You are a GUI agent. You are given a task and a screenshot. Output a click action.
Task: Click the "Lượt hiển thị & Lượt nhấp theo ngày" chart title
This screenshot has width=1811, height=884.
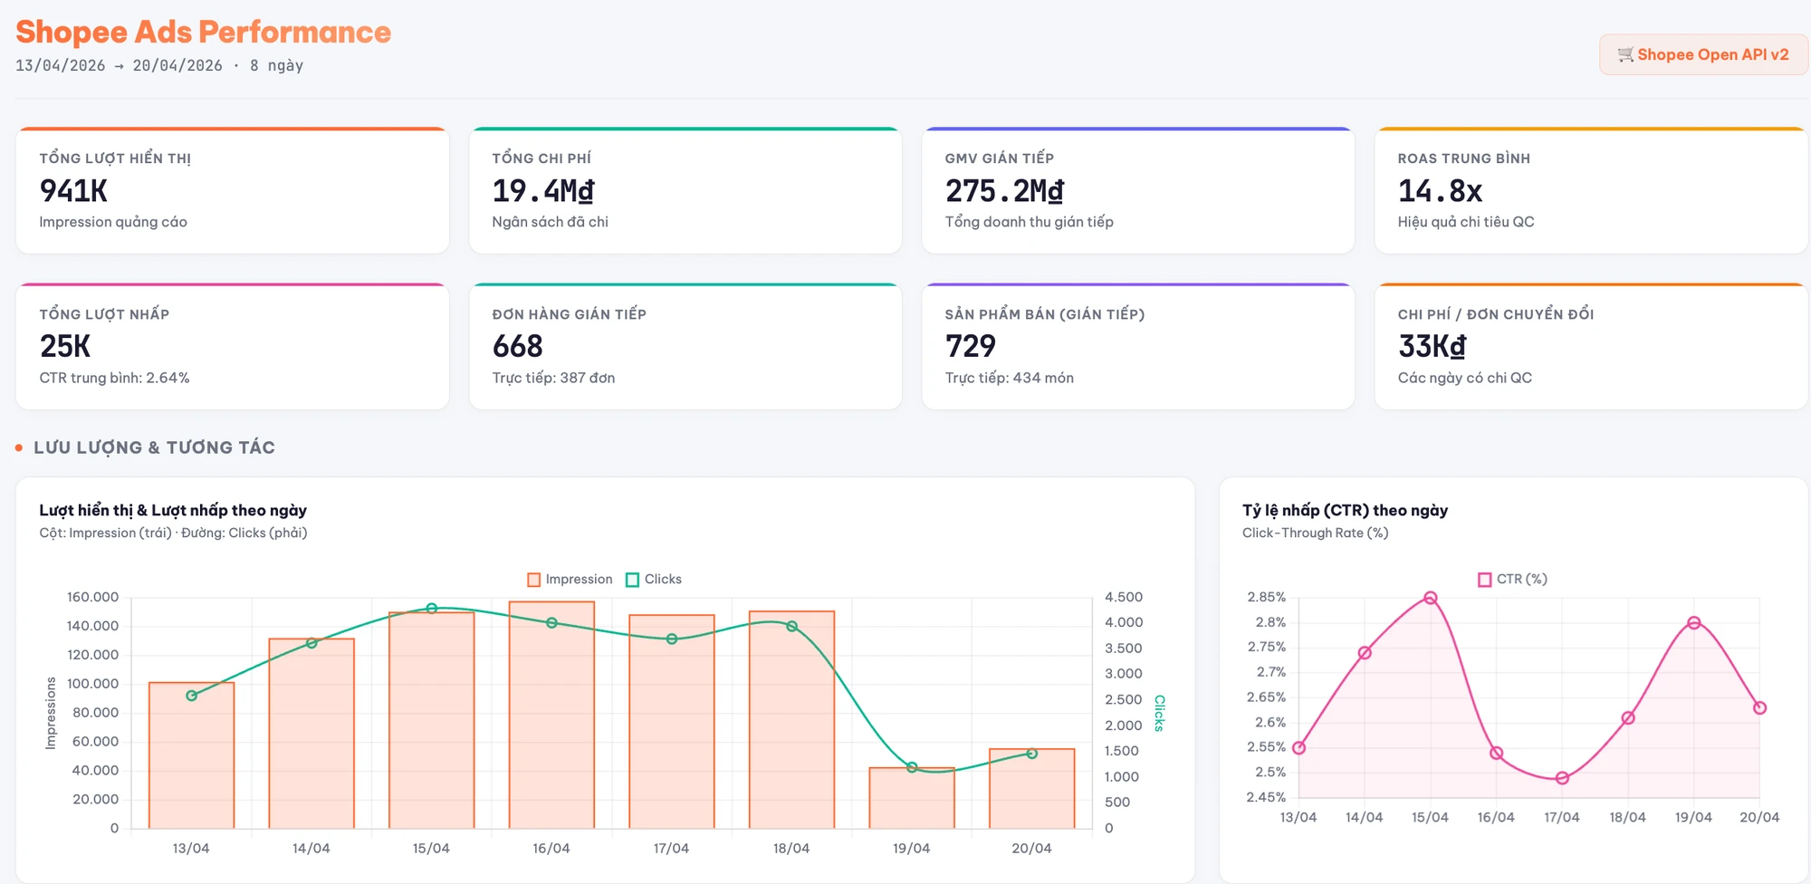173,510
